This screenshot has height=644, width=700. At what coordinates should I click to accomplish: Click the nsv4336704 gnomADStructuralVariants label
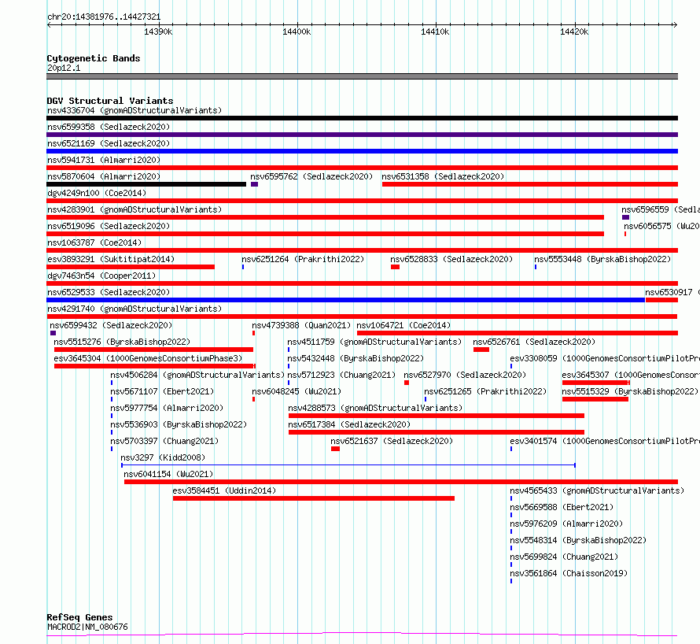[134, 110]
